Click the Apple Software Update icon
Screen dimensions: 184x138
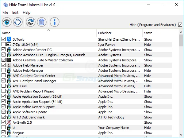pos(9,112)
